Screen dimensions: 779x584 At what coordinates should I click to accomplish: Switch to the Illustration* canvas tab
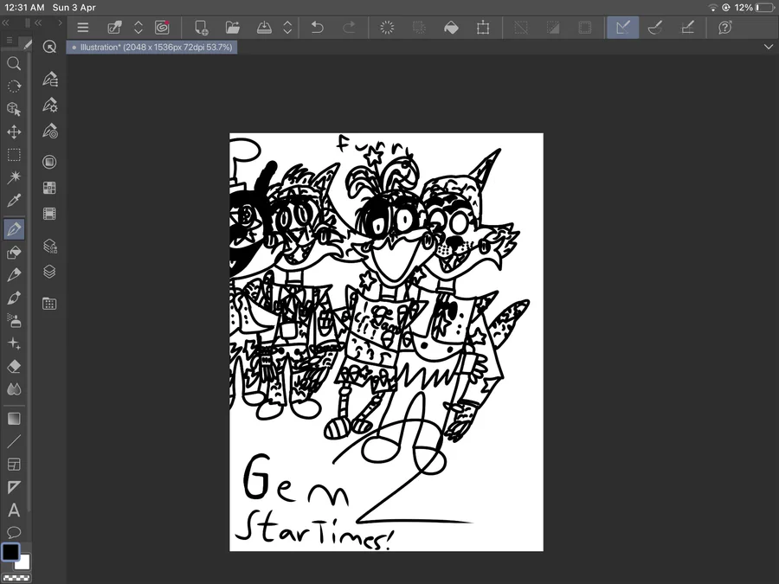point(151,48)
